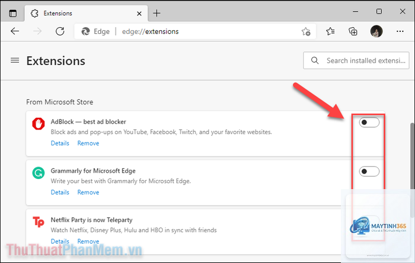The height and width of the screenshot is (263, 415).
Task: Open Details for Netflix Party Teleparty
Action: click(60, 241)
